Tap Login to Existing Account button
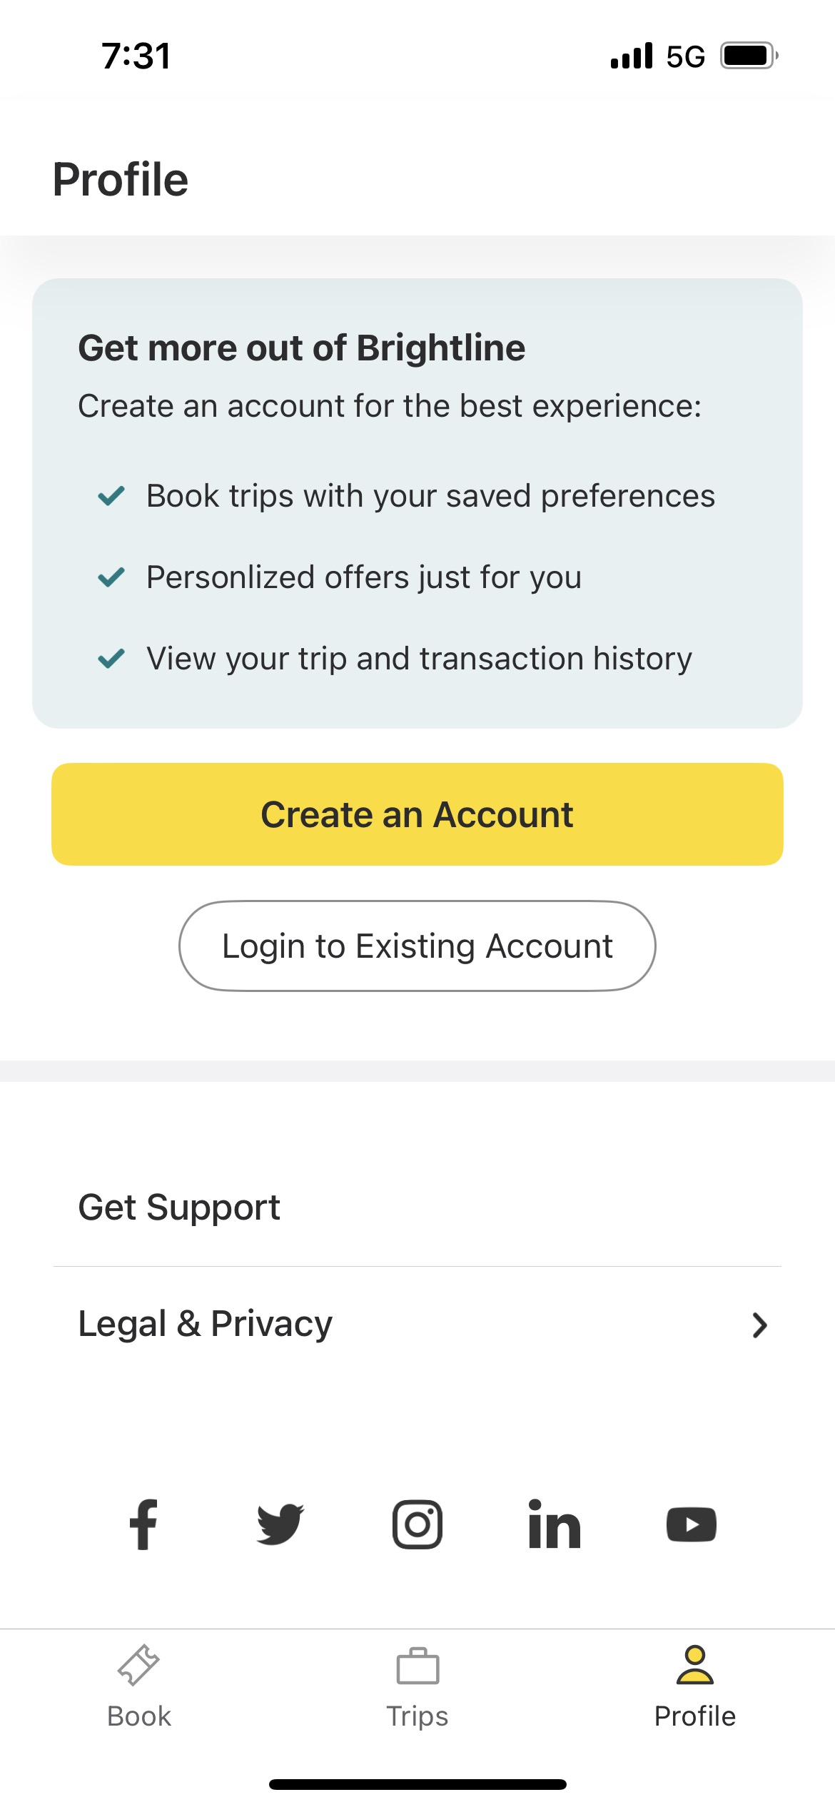This screenshot has height=1807, width=835. tap(417, 946)
